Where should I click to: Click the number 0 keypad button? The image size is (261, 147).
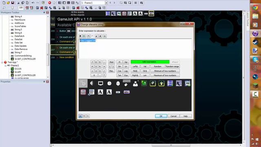coord(94,75)
